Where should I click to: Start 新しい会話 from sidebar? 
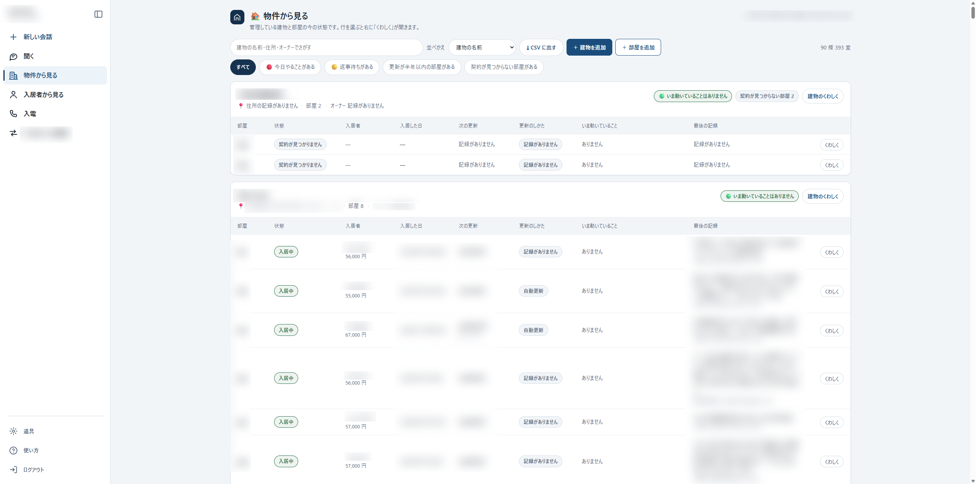pyautogui.click(x=55, y=37)
